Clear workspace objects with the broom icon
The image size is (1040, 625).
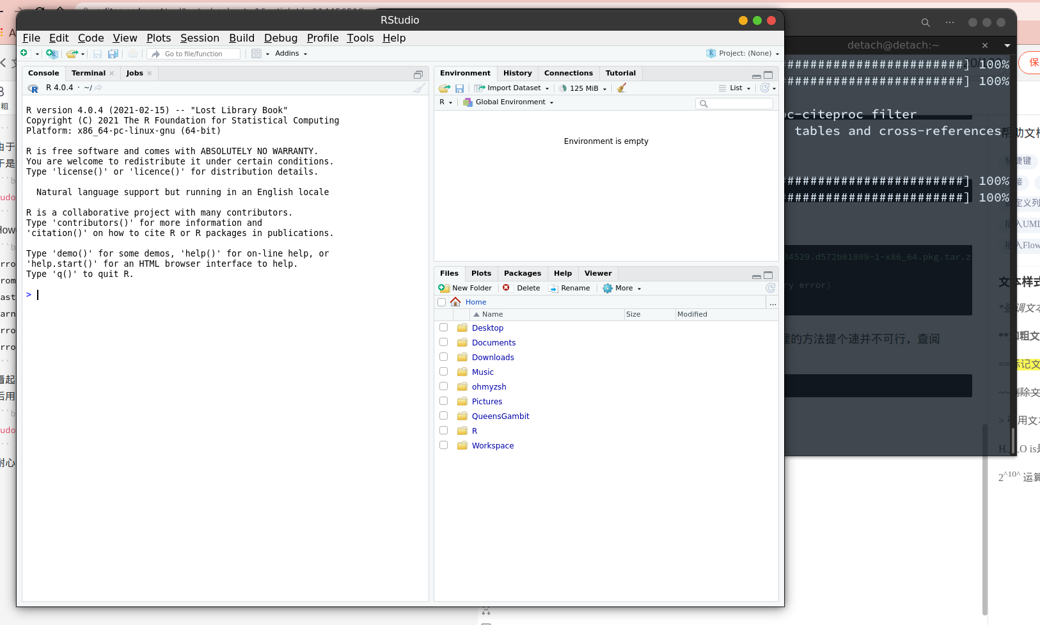(x=620, y=88)
